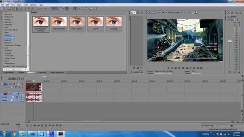The height and width of the screenshot is (137, 244).
Task: Play the timeline from transport bar
Action: [39, 125]
